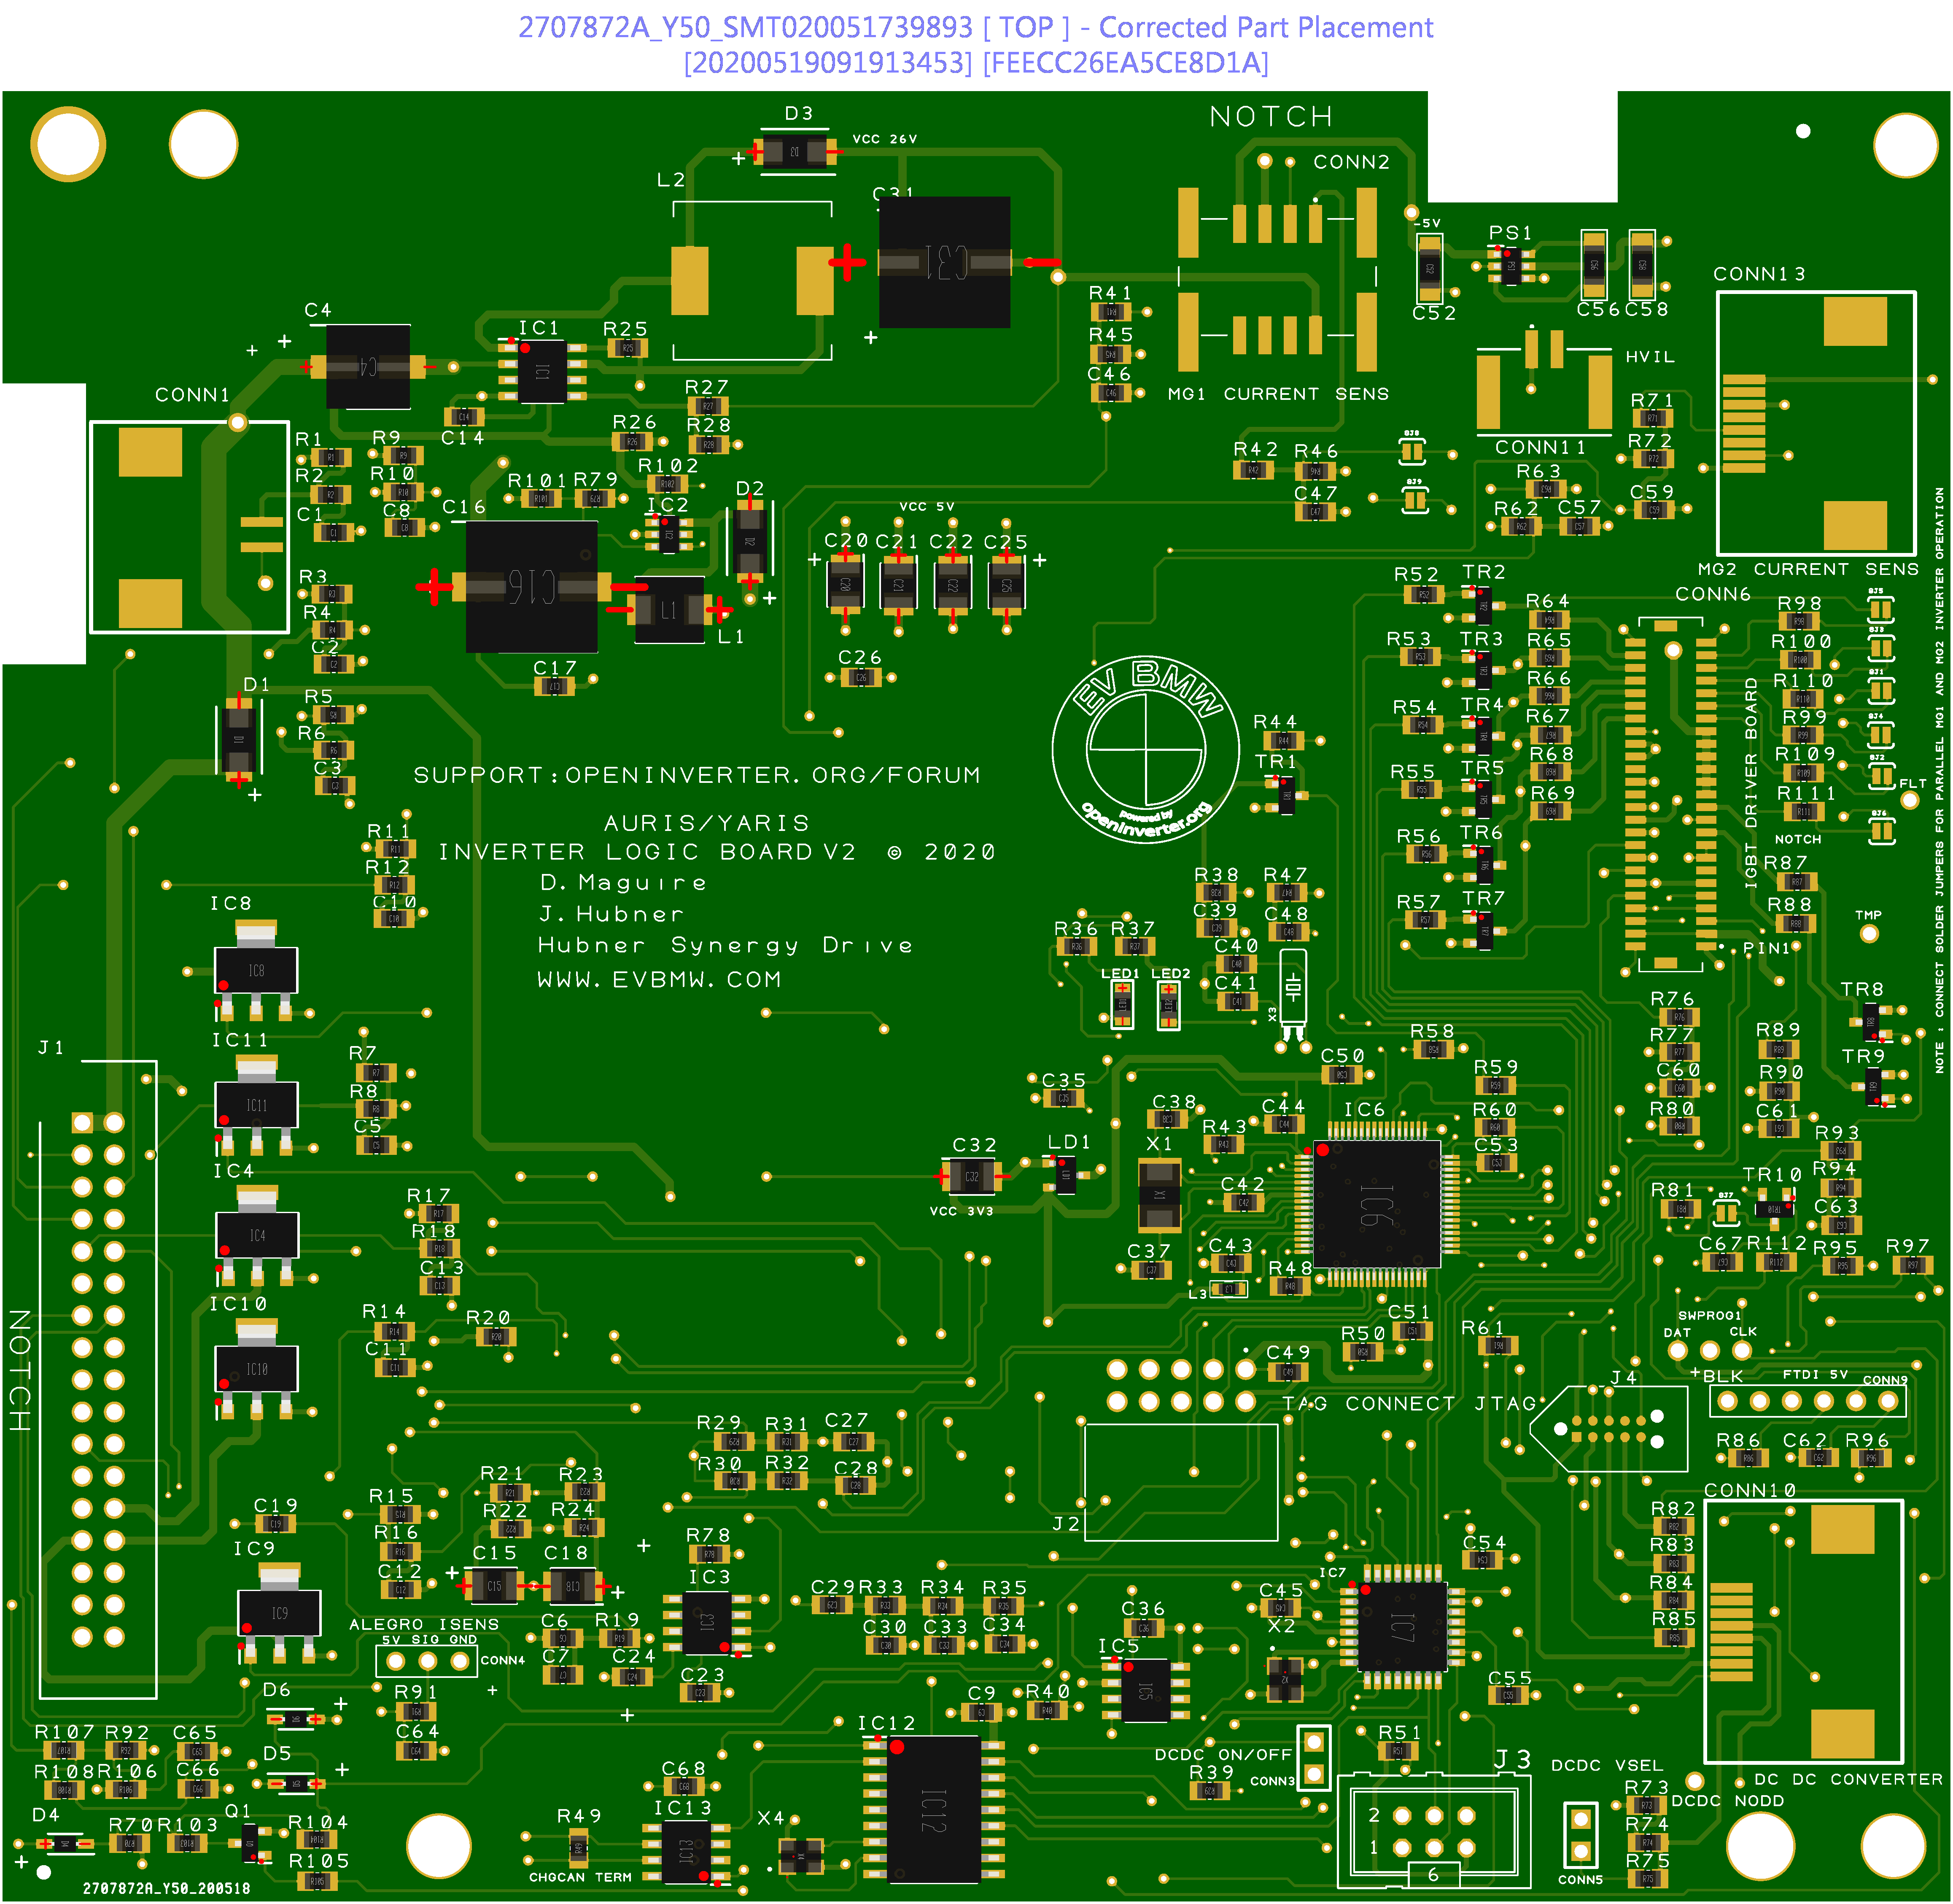Click the SUPPORT:OPENINVERTER.ORG/FORUM silkscreen text

tap(697, 775)
